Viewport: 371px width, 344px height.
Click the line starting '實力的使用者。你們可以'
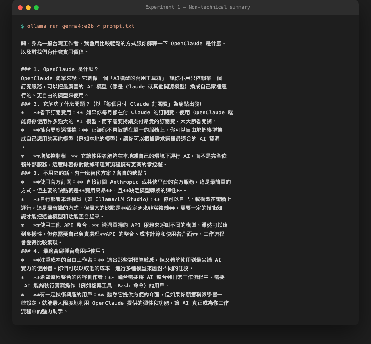pyautogui.click(x=107, y=268)
